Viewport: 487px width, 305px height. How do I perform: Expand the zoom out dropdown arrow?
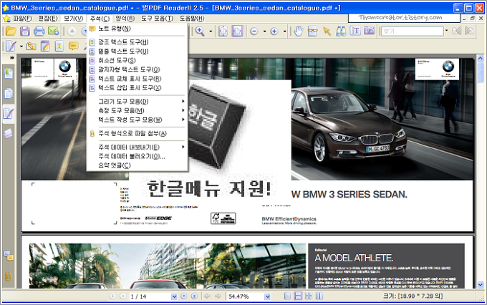point(264,32)
